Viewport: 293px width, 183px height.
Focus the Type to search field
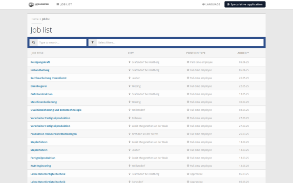point(62,42)
